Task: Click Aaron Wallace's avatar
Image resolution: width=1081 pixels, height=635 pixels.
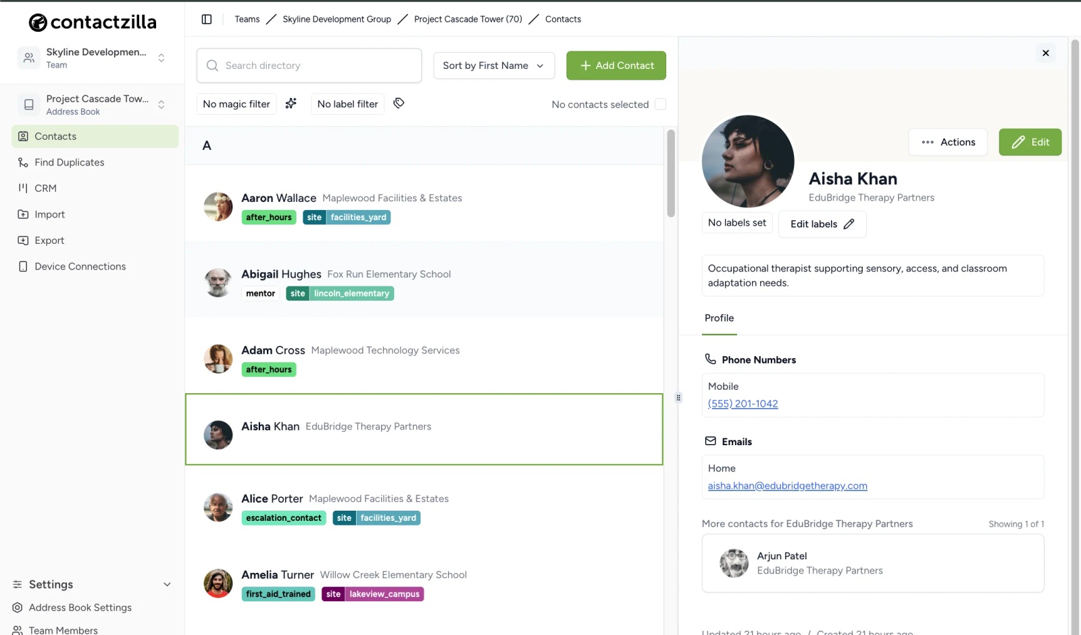Action: 218,207
